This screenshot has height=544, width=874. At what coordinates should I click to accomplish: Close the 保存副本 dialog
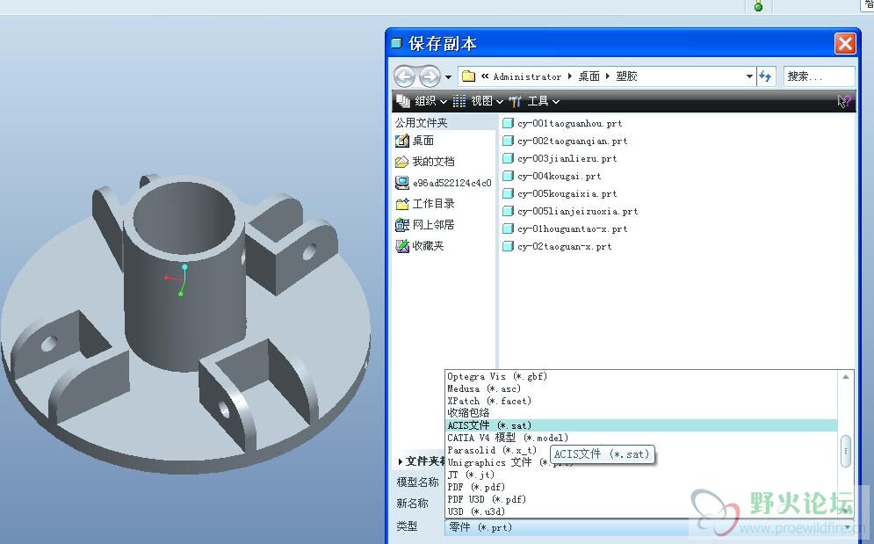845,43
